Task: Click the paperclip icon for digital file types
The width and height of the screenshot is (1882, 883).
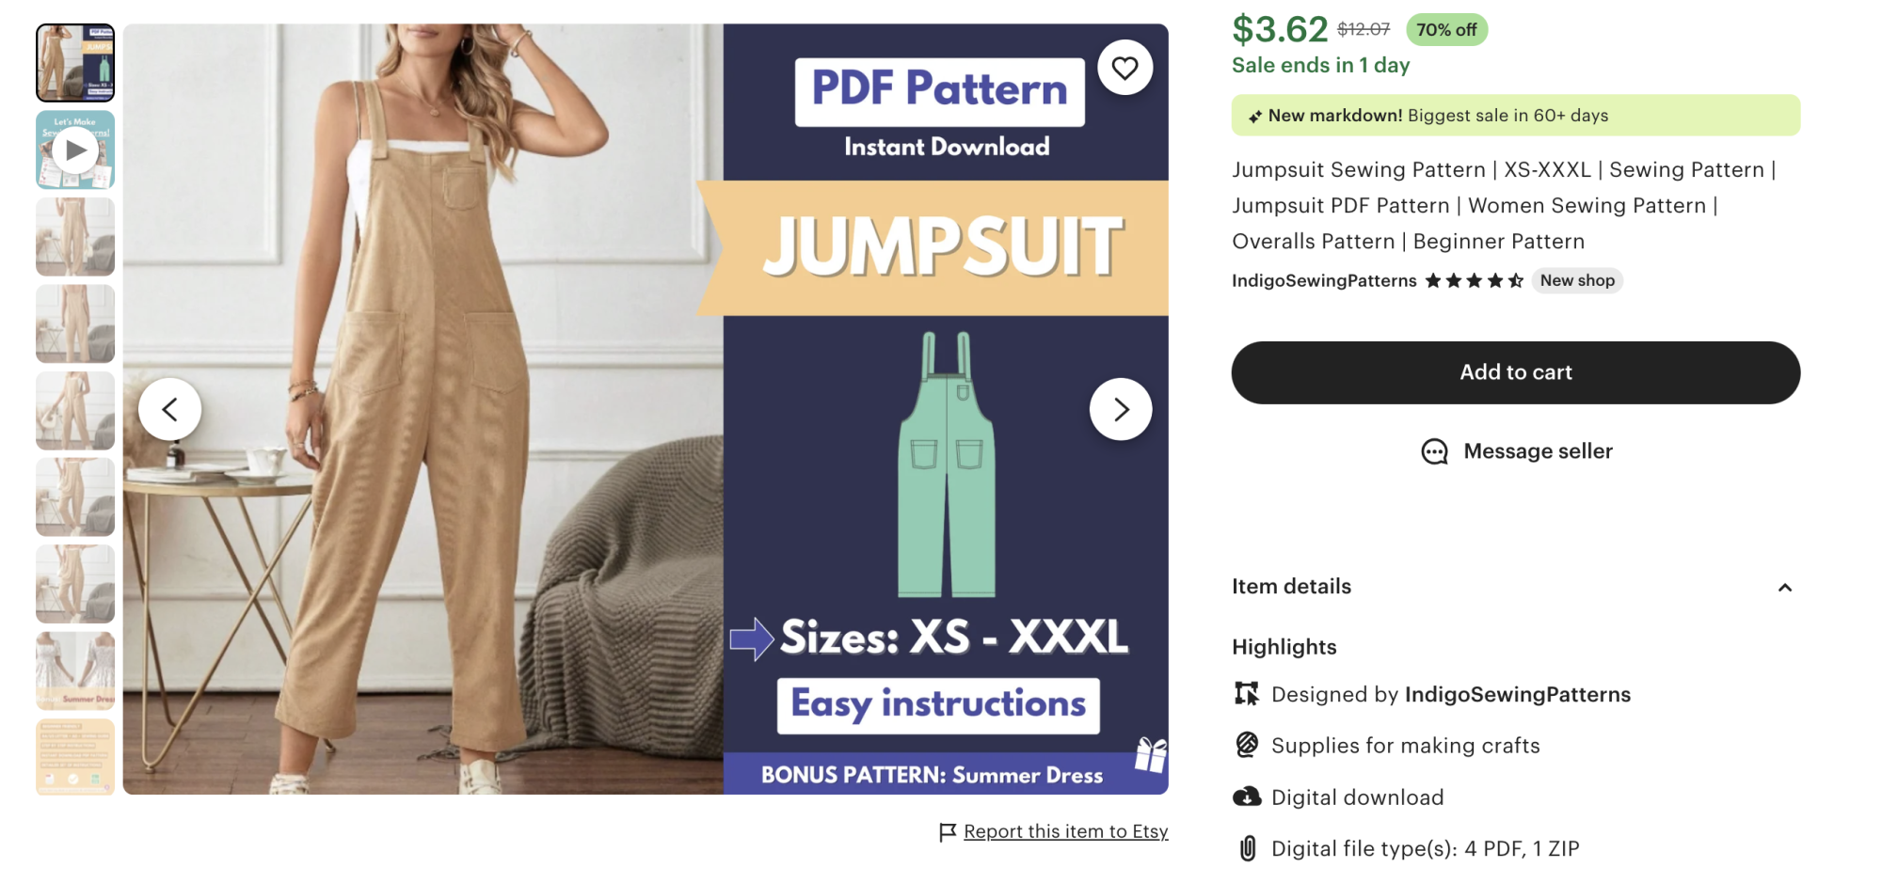Action: (1247, 848)
